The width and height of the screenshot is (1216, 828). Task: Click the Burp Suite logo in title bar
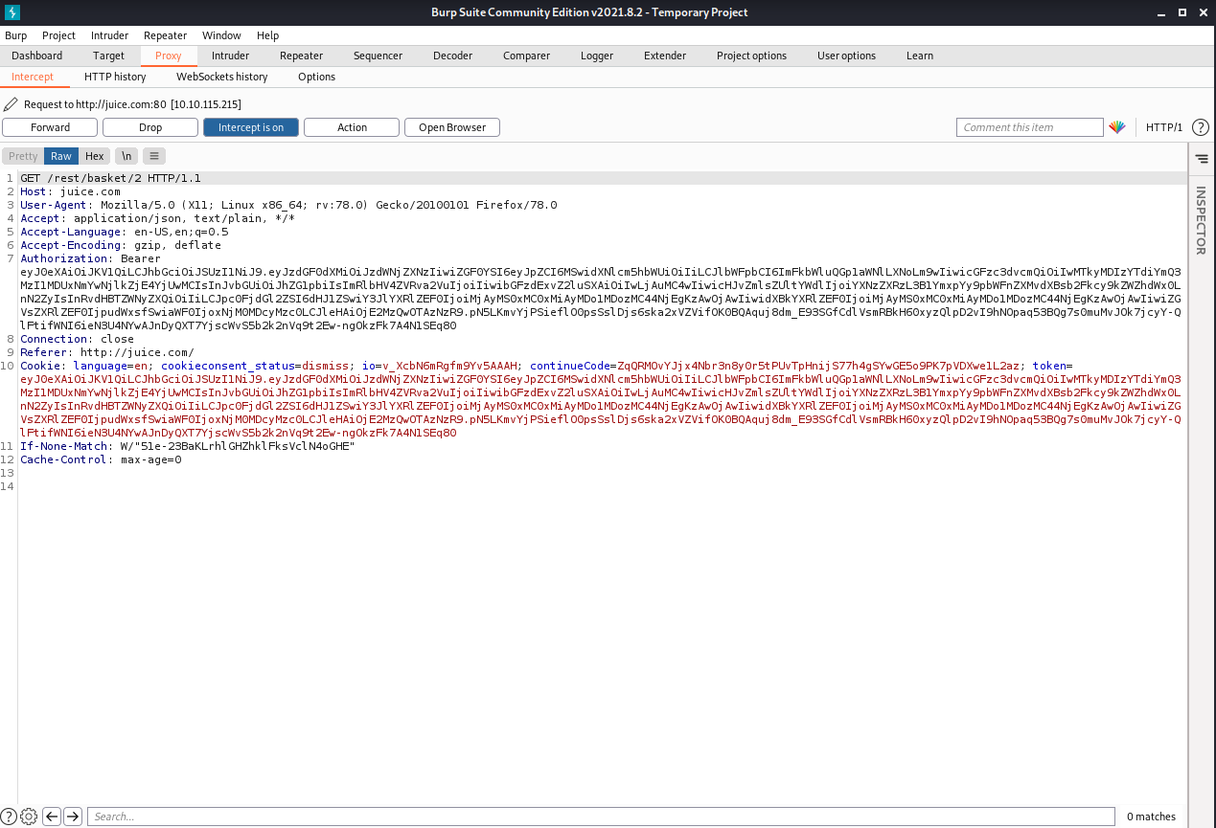coord(11,11)
